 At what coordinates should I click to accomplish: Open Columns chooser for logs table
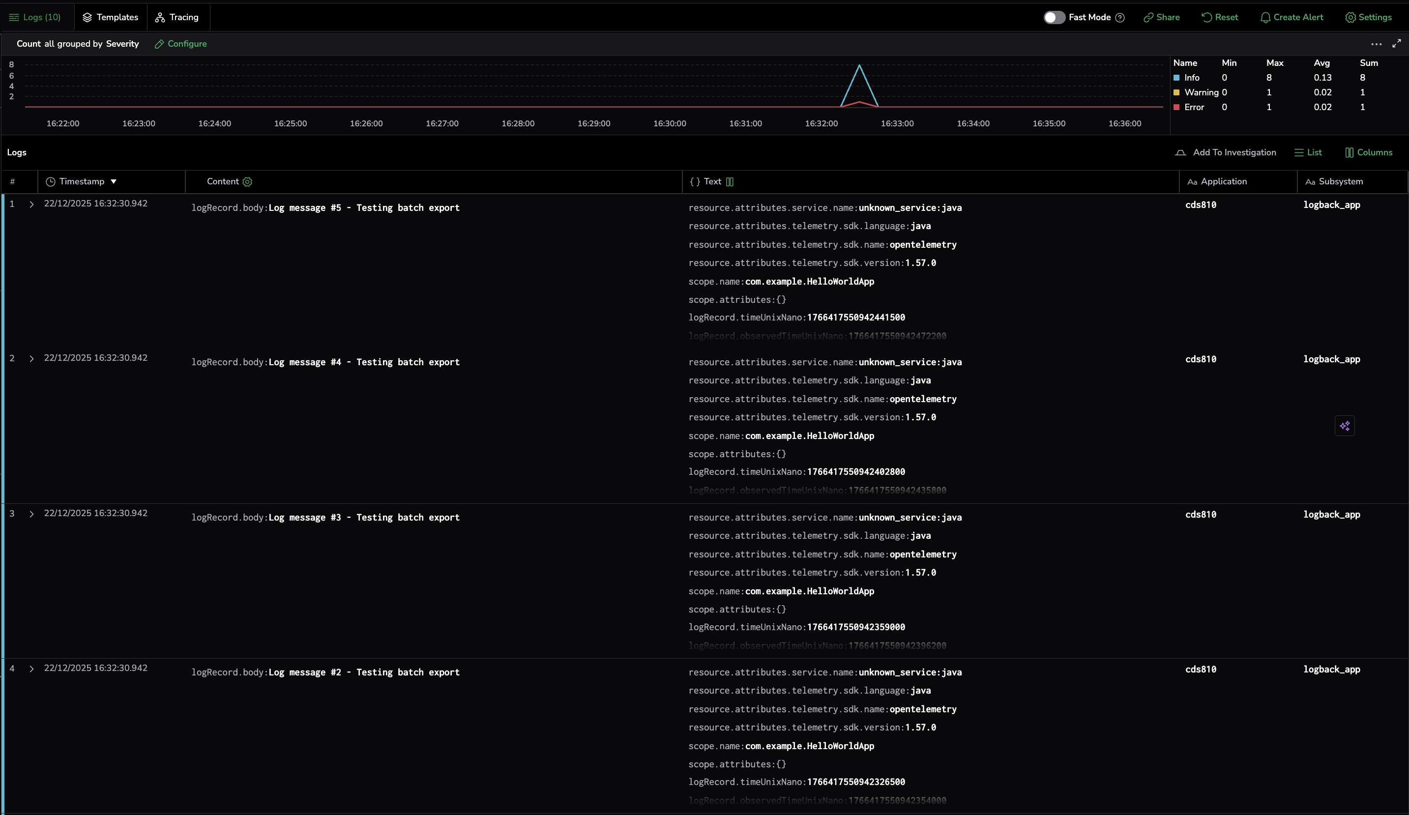[1368, 152]
